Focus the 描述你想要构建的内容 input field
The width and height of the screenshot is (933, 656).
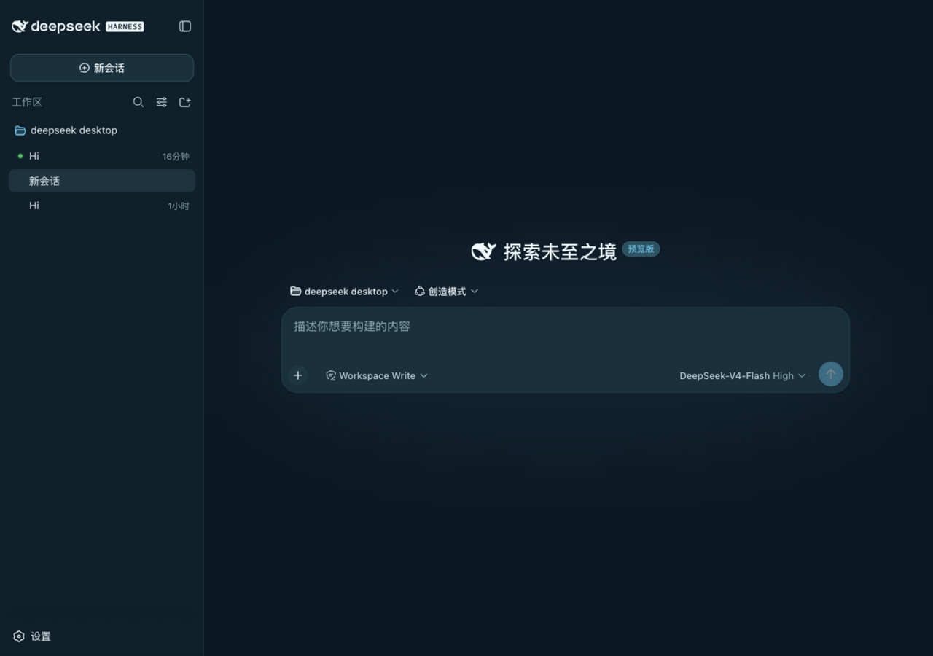[565, 327]
